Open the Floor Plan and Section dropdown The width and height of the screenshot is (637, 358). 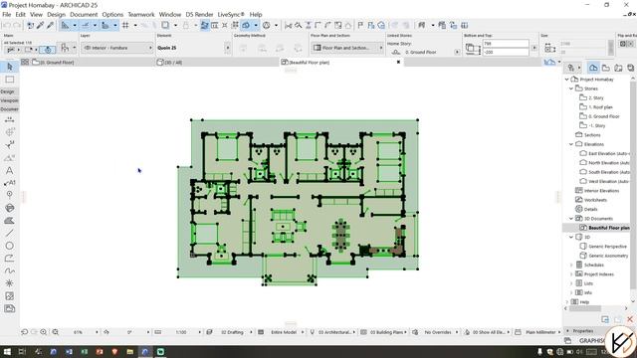click(x=347, y=48)
